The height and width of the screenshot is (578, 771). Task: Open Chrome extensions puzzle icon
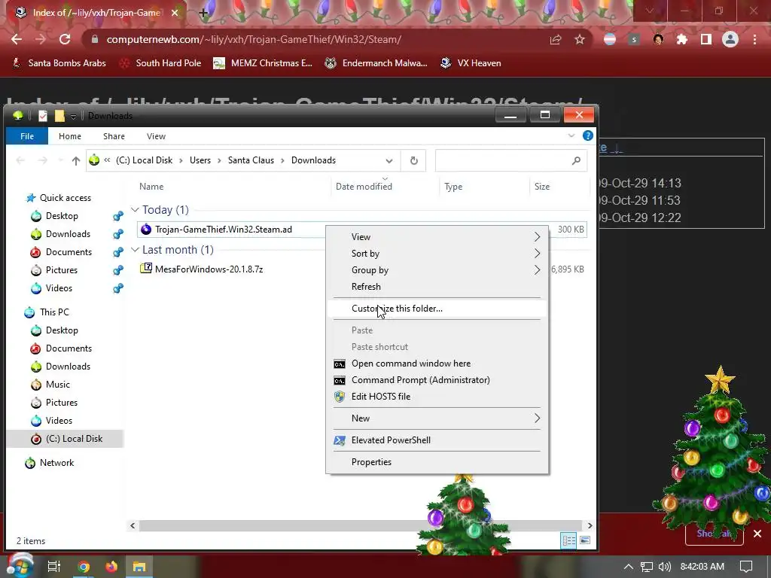click(682, 39)
